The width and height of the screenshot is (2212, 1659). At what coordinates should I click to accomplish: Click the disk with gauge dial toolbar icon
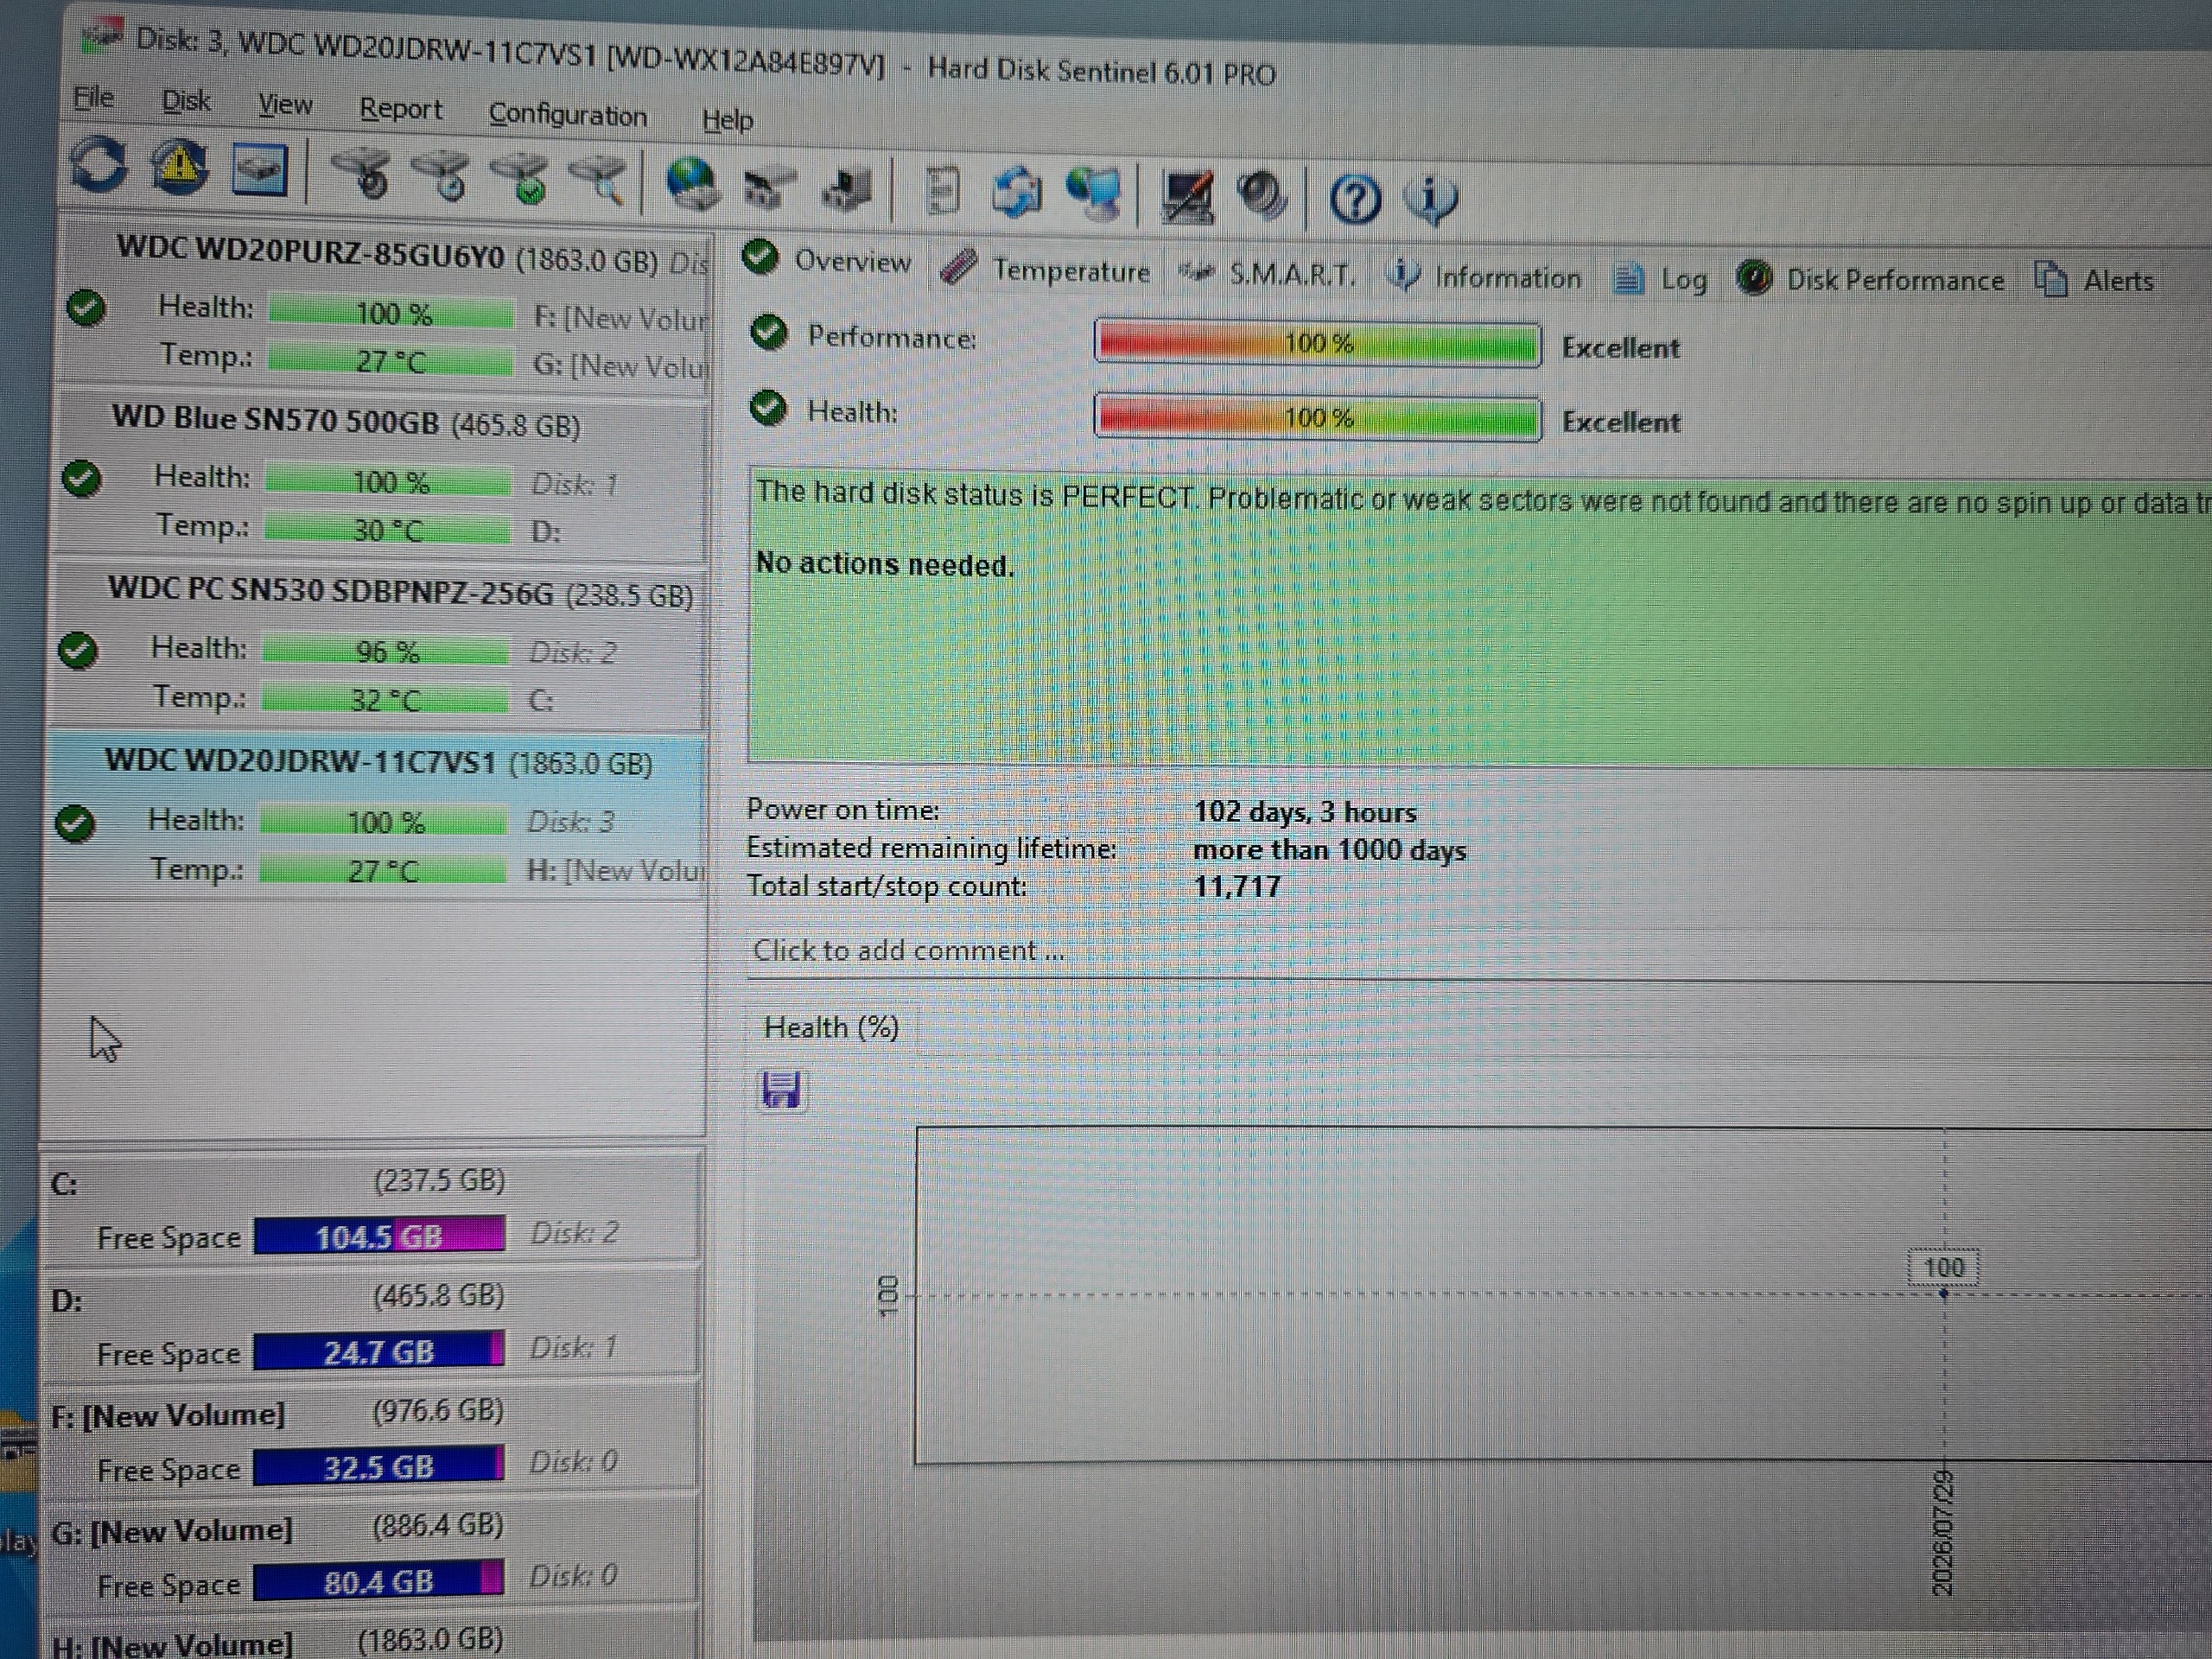(361, 173)
